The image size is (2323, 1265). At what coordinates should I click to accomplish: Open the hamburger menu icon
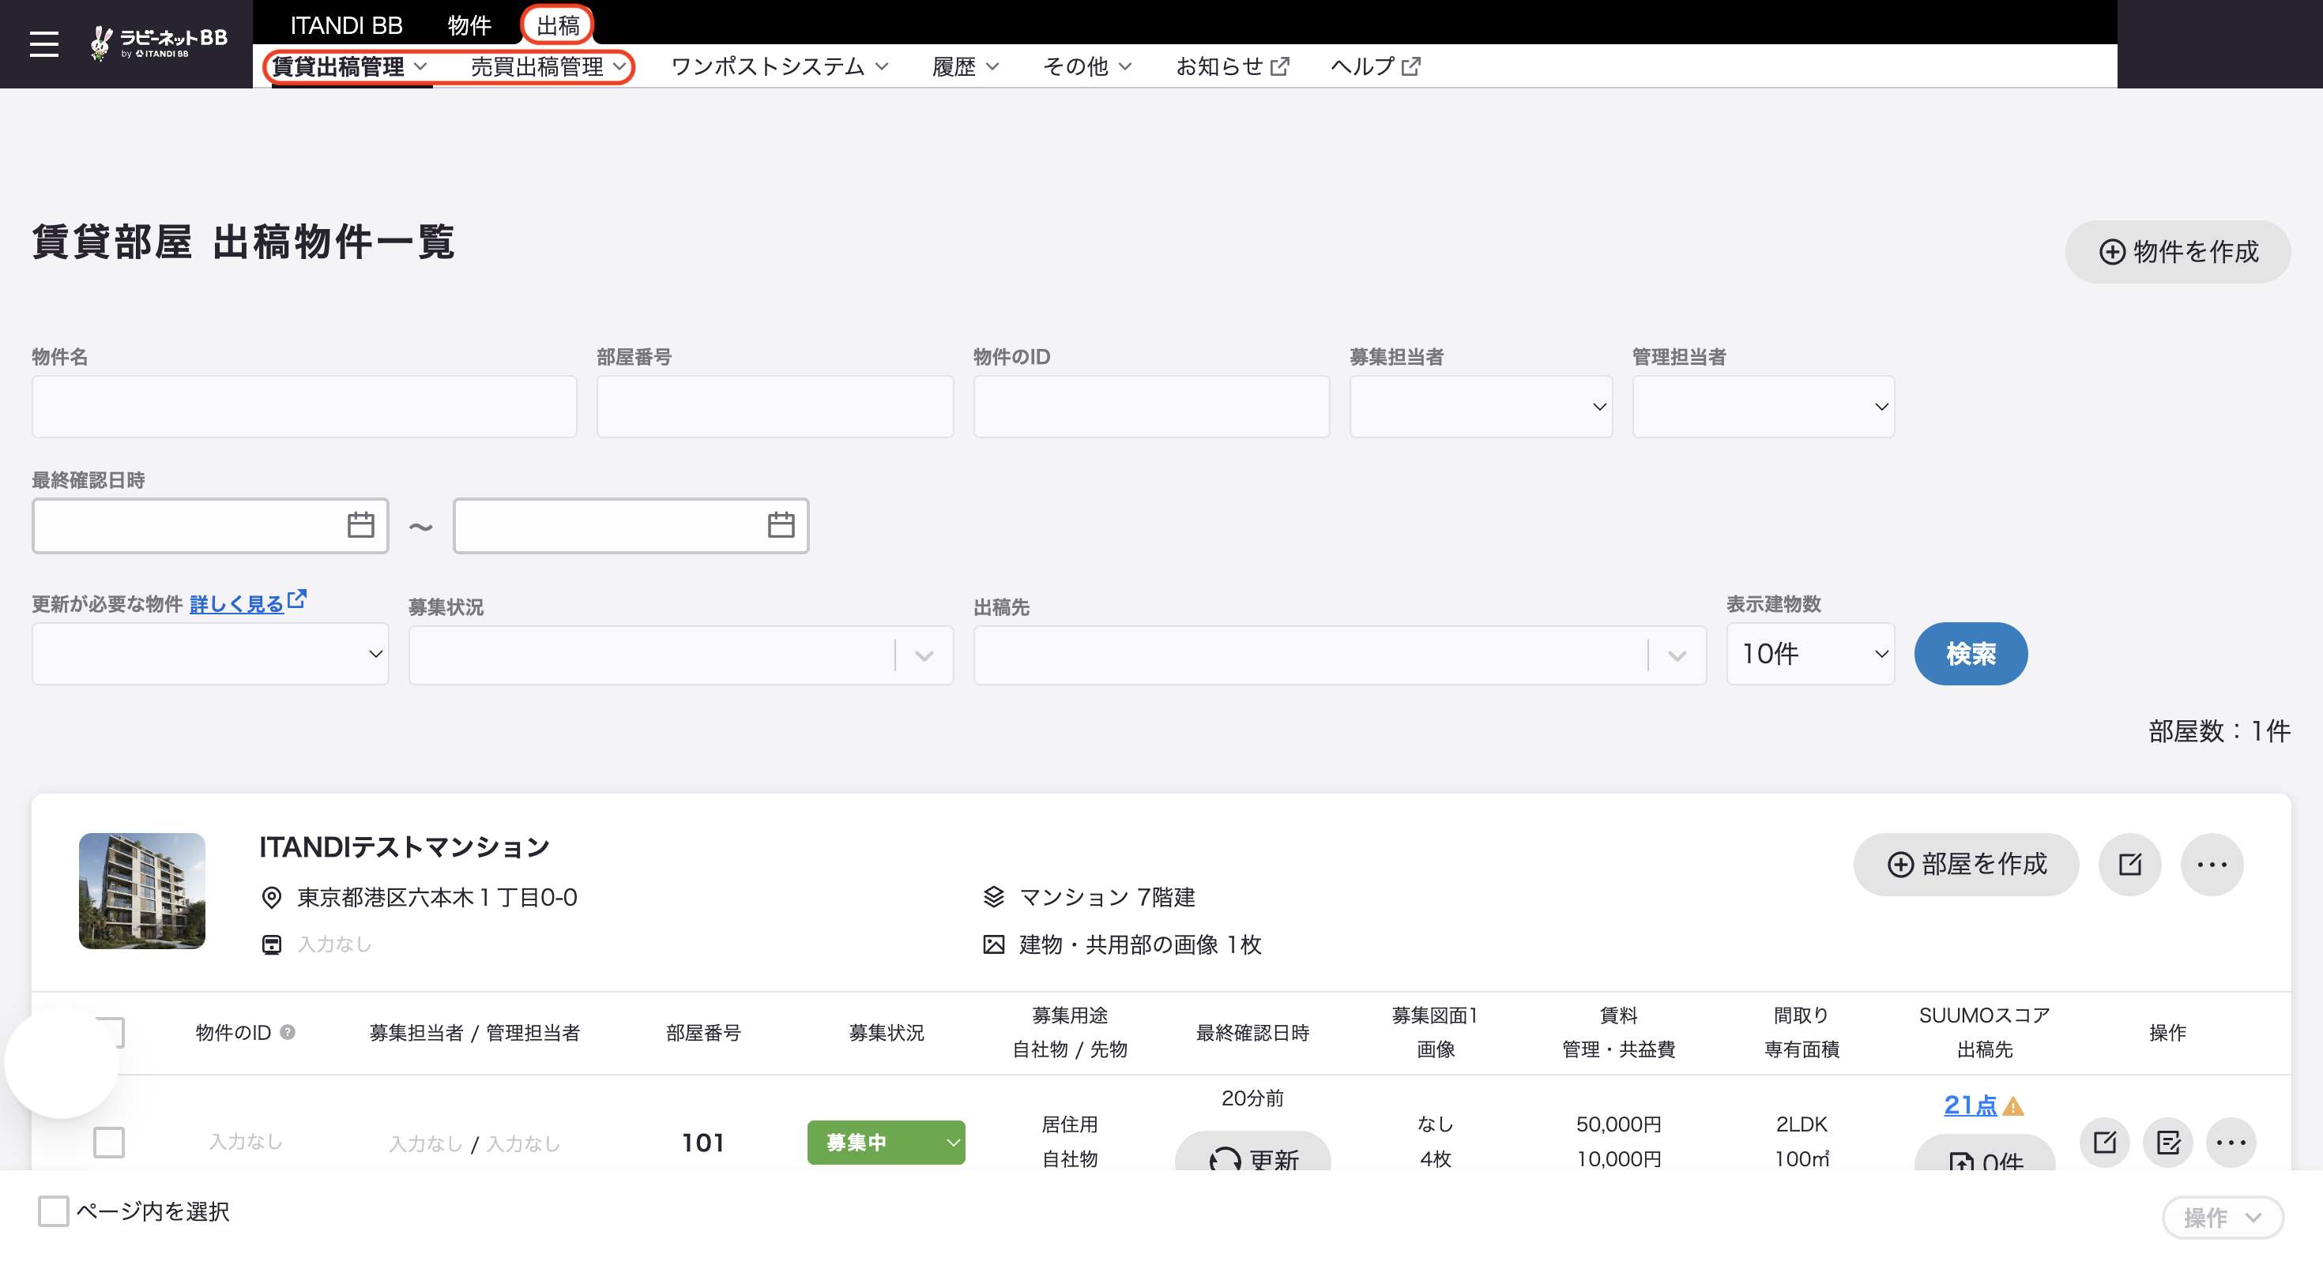tap(43, 43)
